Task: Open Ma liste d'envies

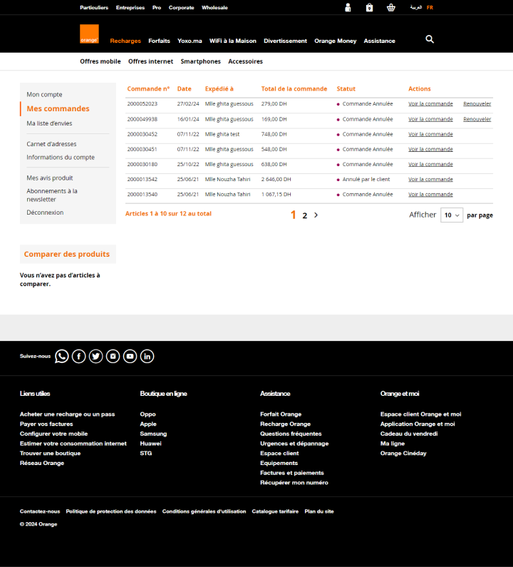Action: 49,123
